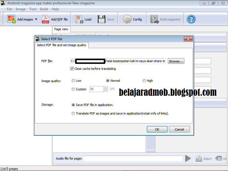Select the 'Select PDF file and set image quality' tab
228x171 pixels.
tap(62, 45)
